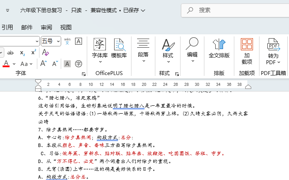This screenshot has height=180, width=289.
Task: Click the underlined text 明了腊七腊八
Action: point(128,106)
